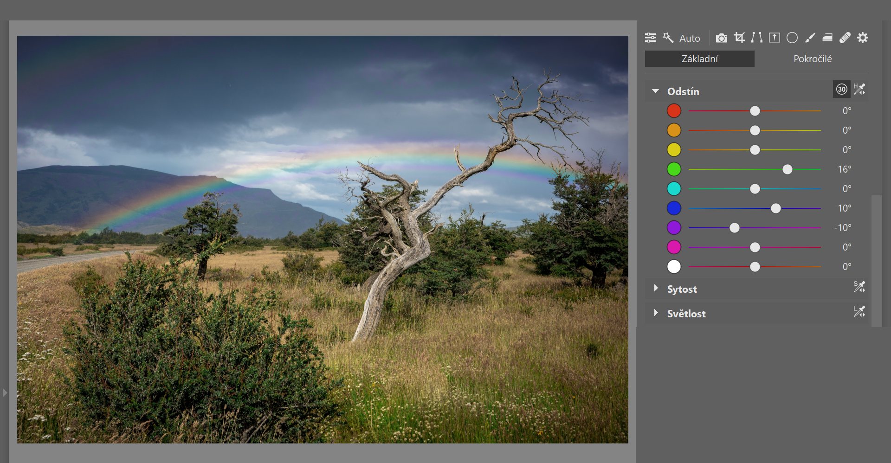
Task: Open the camera settings icon
Action: 722,38
